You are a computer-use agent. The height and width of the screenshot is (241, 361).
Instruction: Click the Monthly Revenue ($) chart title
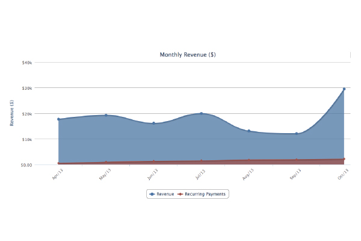[x=188, y=55]
